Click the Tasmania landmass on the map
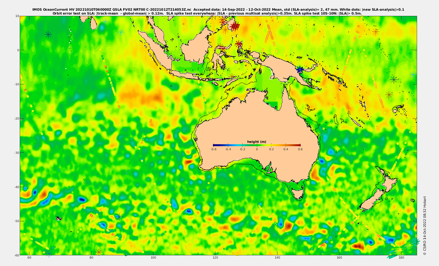Screen dimensions: 439x266 pyautogui.click(x=298, y=193)
